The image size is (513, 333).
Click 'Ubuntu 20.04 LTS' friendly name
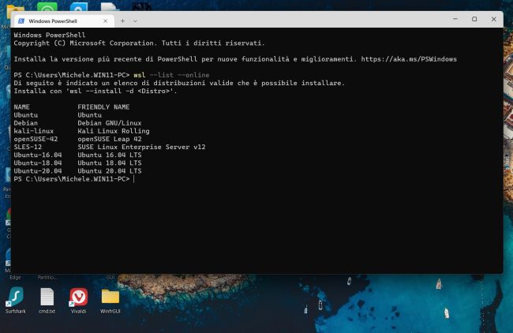110,171
